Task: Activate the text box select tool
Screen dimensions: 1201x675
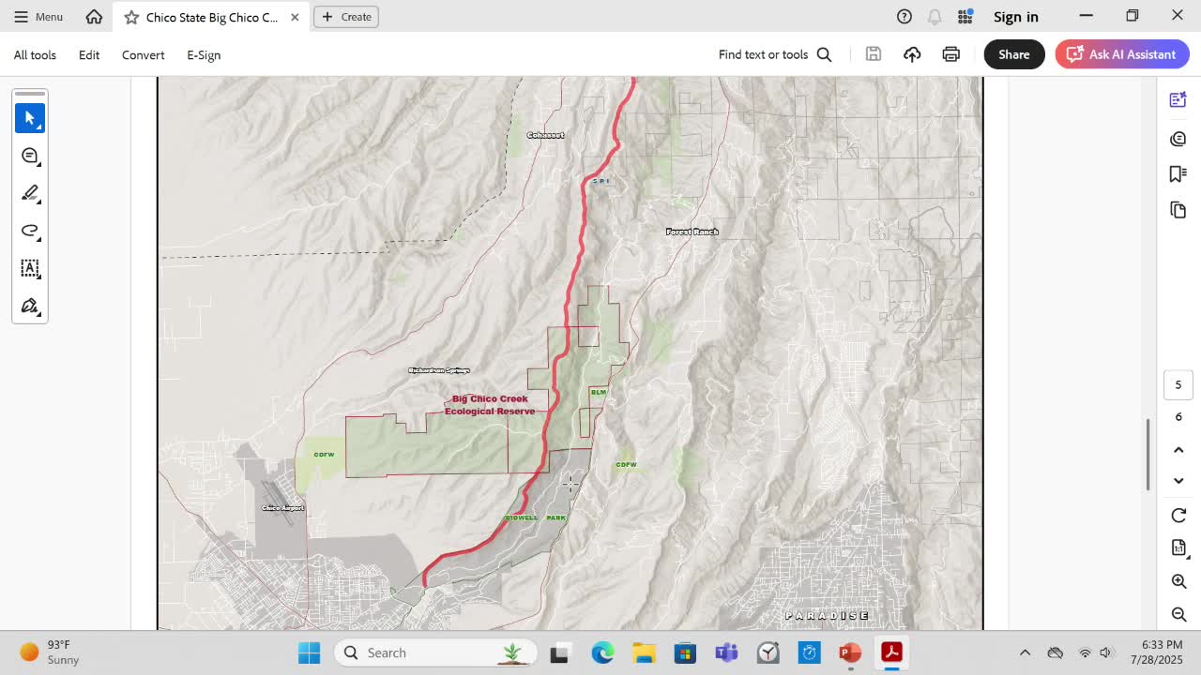Action: coord(30,268)
